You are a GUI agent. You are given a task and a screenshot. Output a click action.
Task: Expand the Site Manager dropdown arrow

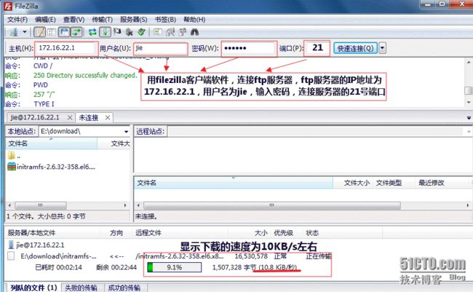coord(25,32)
